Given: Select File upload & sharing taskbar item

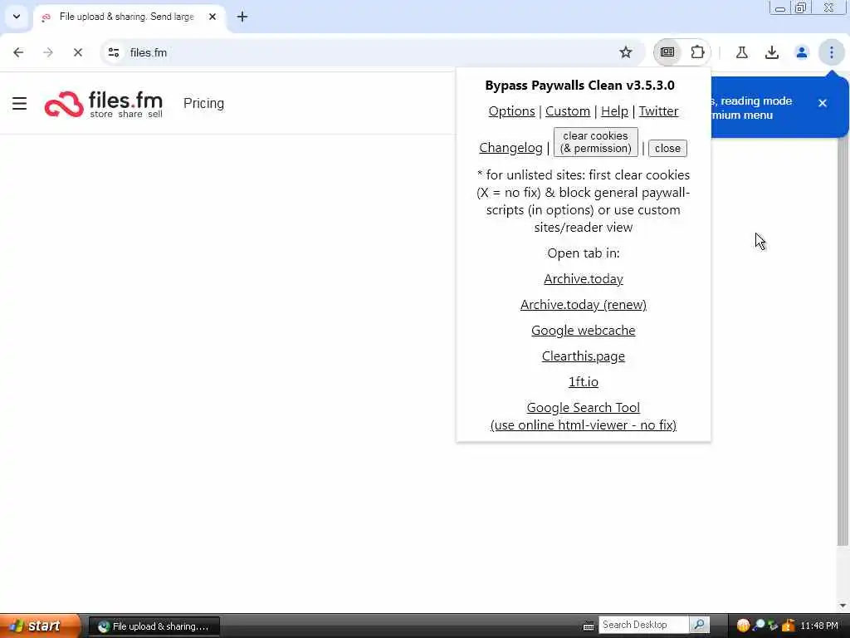Looking at the screenshot, I should pos(154,626).
